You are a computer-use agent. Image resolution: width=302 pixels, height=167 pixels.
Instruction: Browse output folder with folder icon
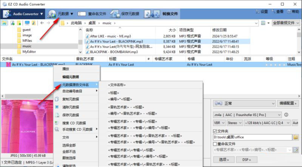296,137
